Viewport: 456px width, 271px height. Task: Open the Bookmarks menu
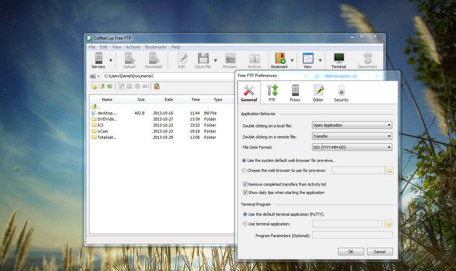(156, 47)
